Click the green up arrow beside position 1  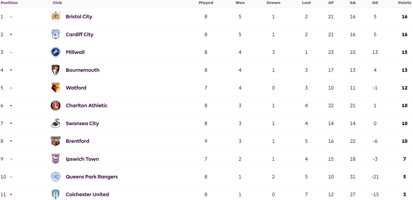point(11,17)
